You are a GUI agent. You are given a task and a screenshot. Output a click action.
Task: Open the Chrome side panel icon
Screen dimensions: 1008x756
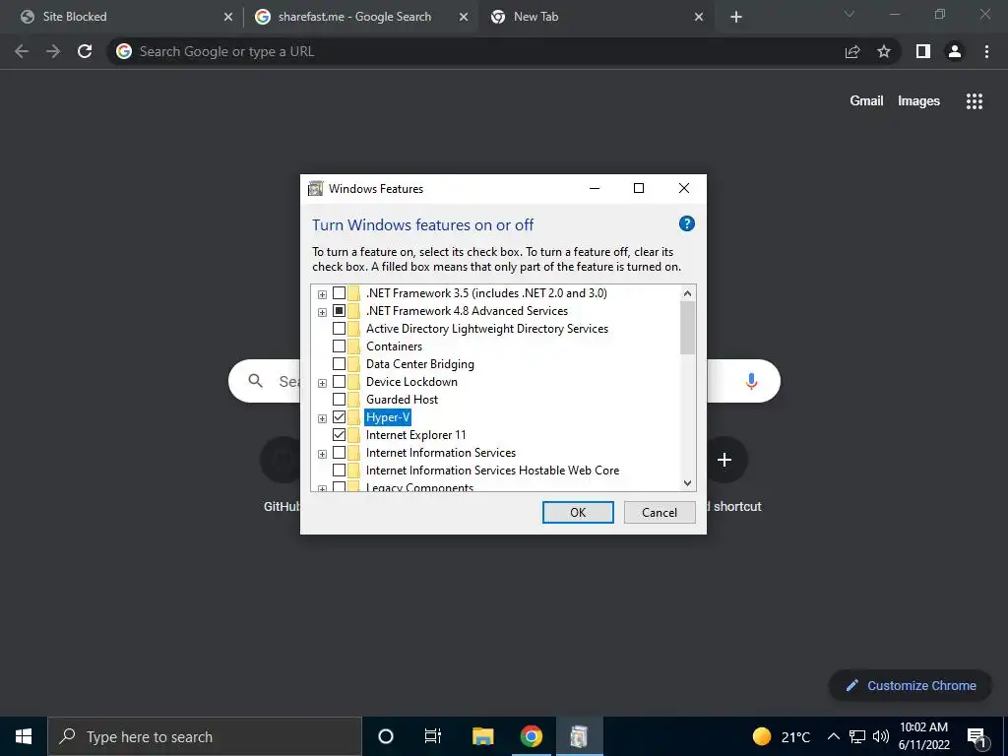pos(923,51)
